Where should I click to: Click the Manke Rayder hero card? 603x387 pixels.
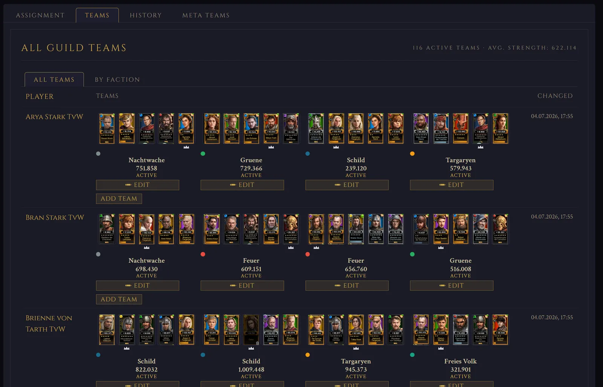(271, 229)
